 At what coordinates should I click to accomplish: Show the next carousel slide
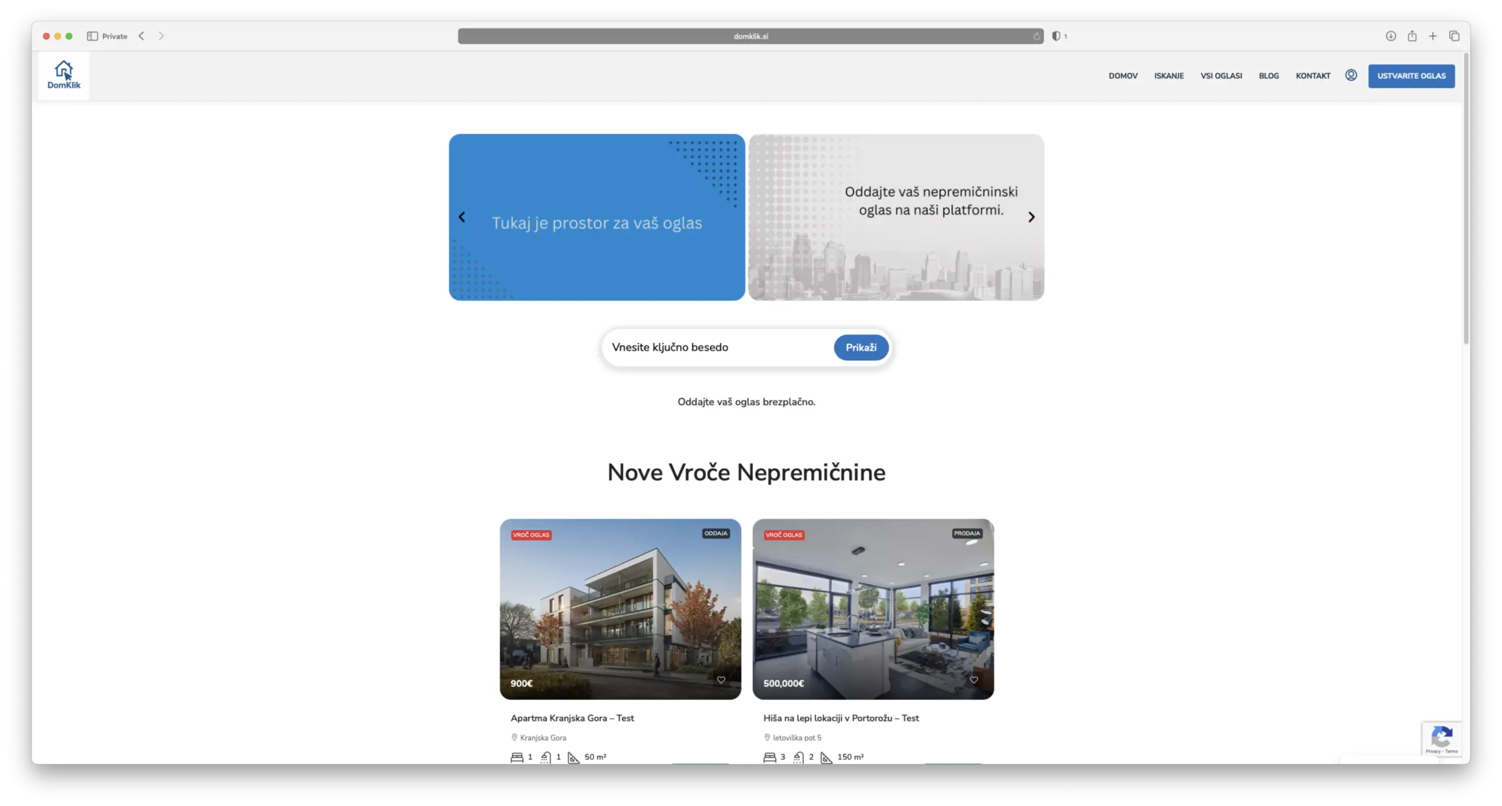point(1031,217)
